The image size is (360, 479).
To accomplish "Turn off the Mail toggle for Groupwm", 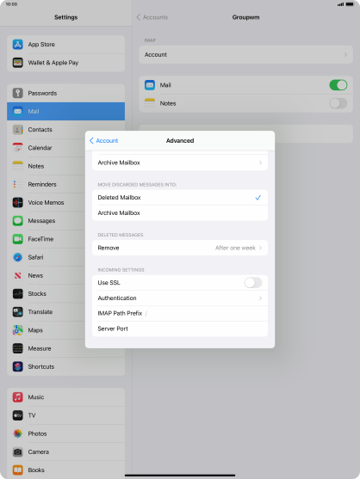I will pyautogui.click(x=338, y=85).
